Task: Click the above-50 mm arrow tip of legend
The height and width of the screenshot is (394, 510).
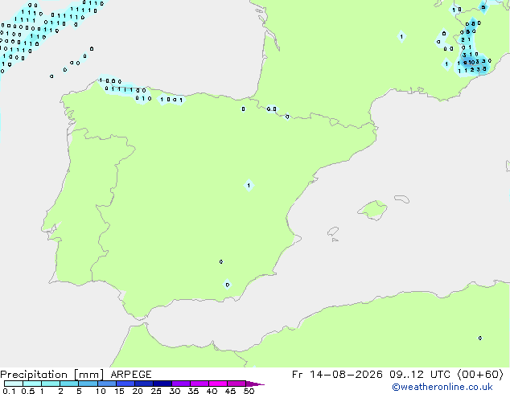Action: click(x=255, y=384)
